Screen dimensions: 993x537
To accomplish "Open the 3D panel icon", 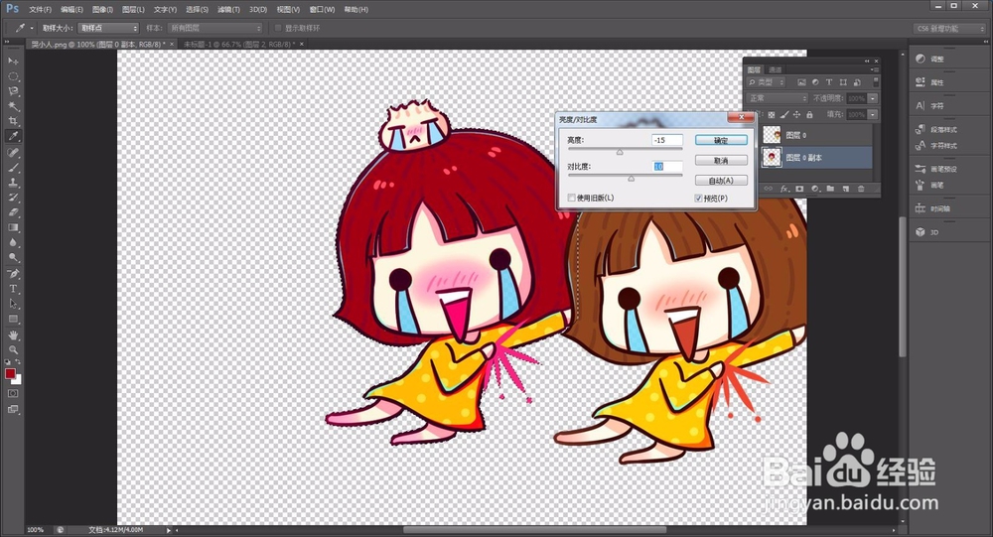I will [921, 231].
